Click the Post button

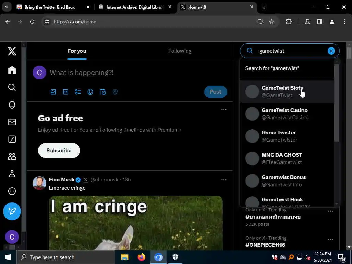click(216, 91)
